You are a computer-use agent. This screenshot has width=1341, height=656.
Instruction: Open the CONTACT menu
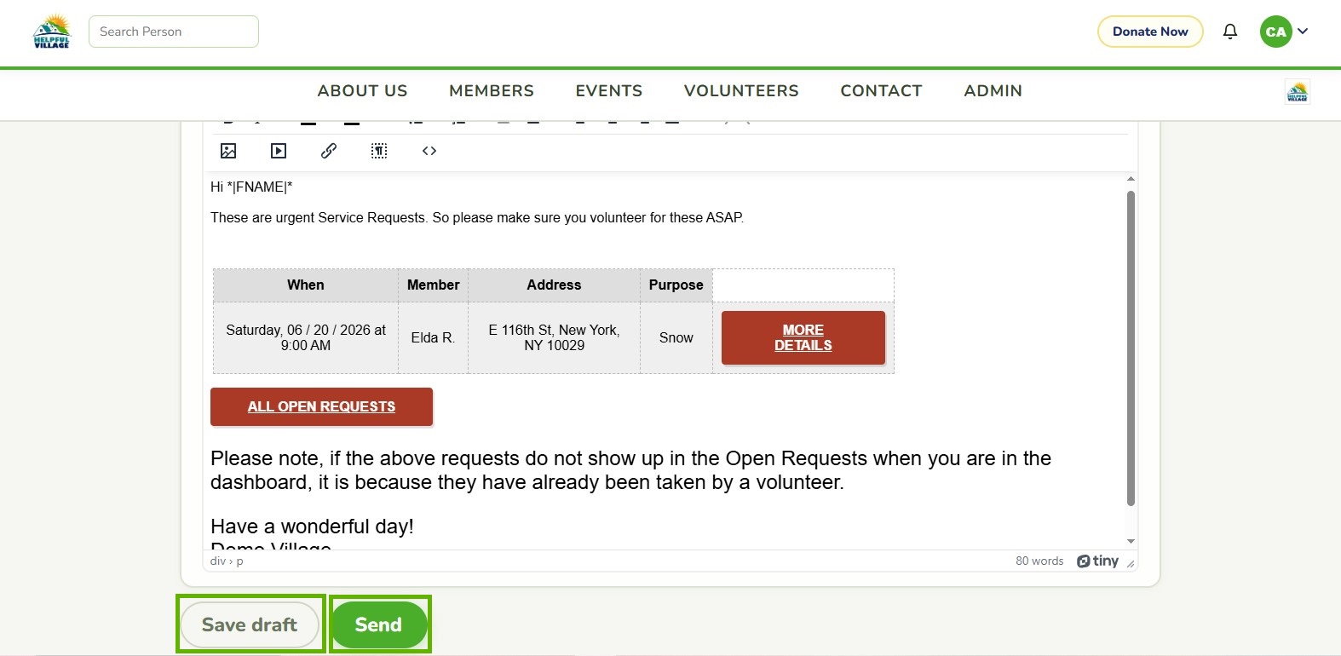tap(881, 91)
